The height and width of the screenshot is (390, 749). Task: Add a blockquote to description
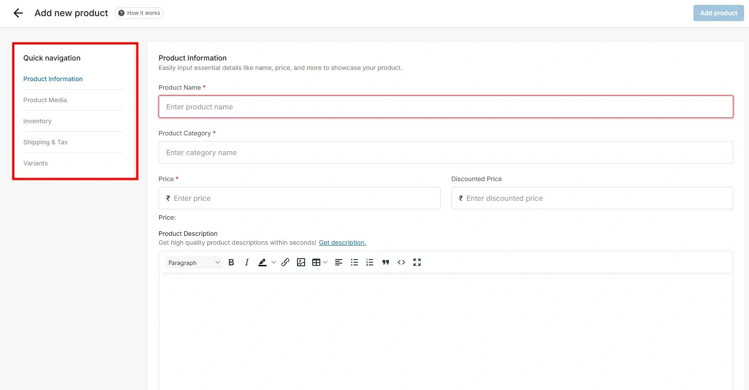coord(385,263)
